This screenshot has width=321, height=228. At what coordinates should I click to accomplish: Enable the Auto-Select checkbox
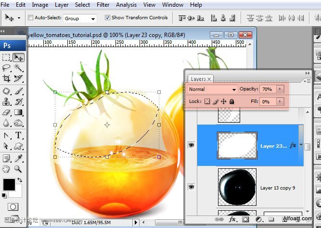[x=31, y=18]
